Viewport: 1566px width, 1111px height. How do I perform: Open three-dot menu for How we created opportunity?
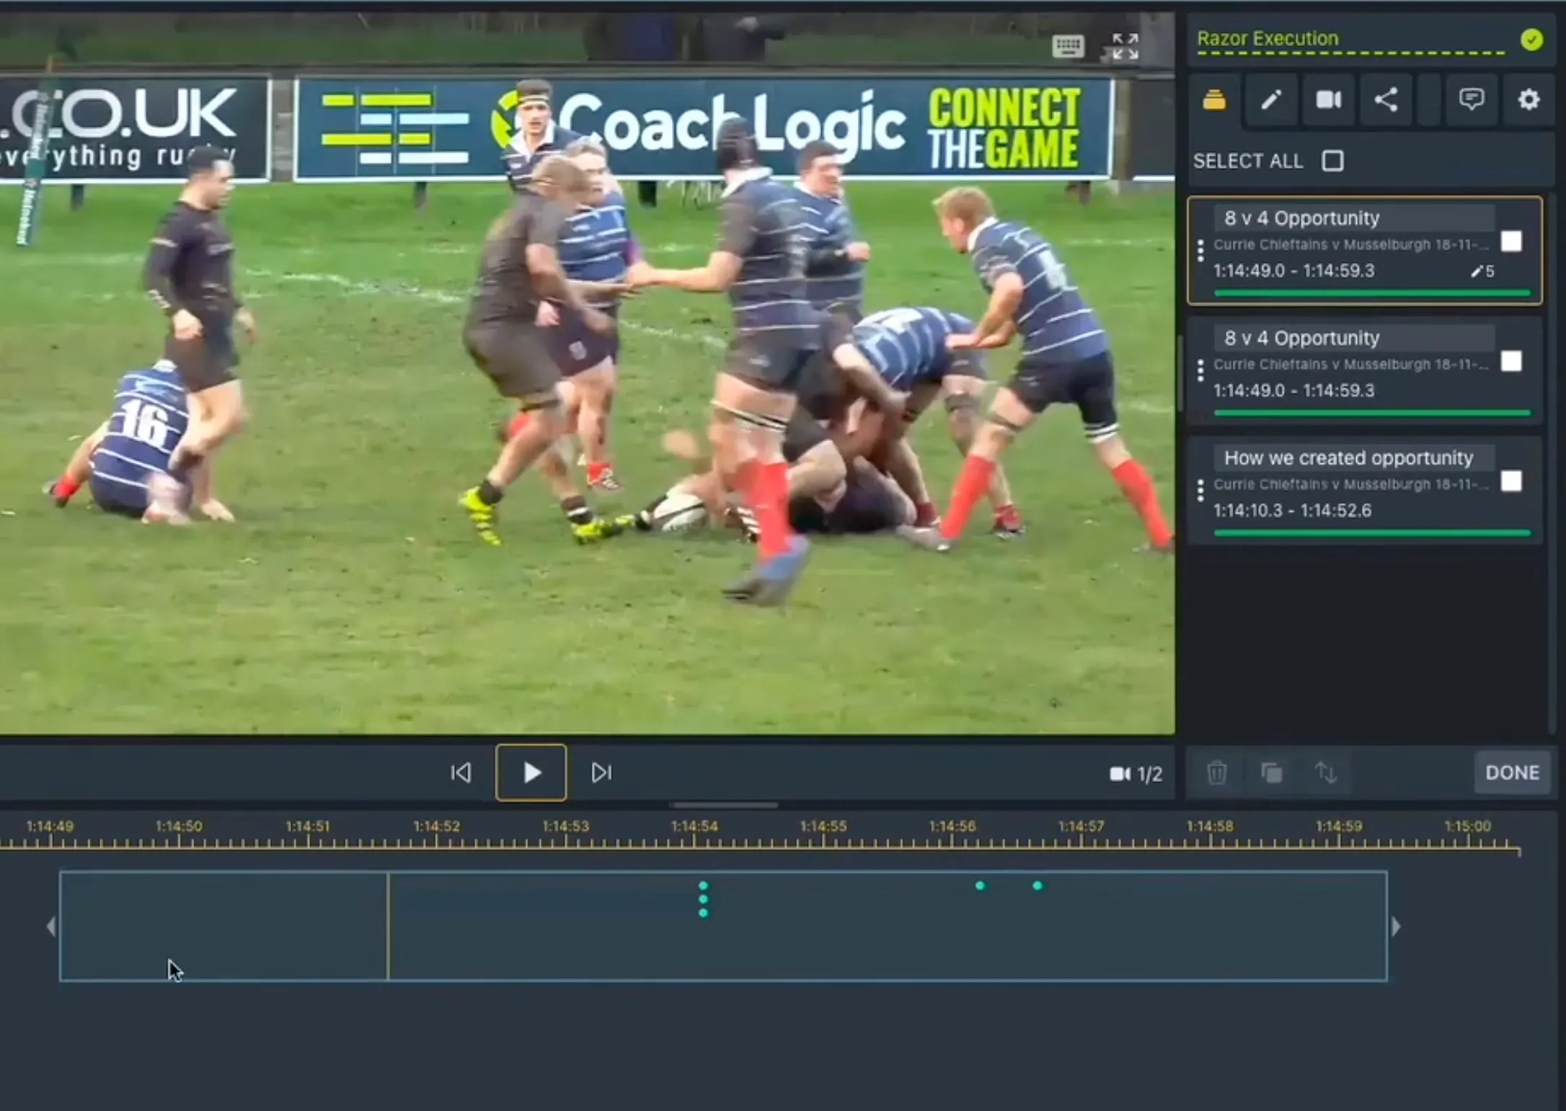[x=1200, y=490]
